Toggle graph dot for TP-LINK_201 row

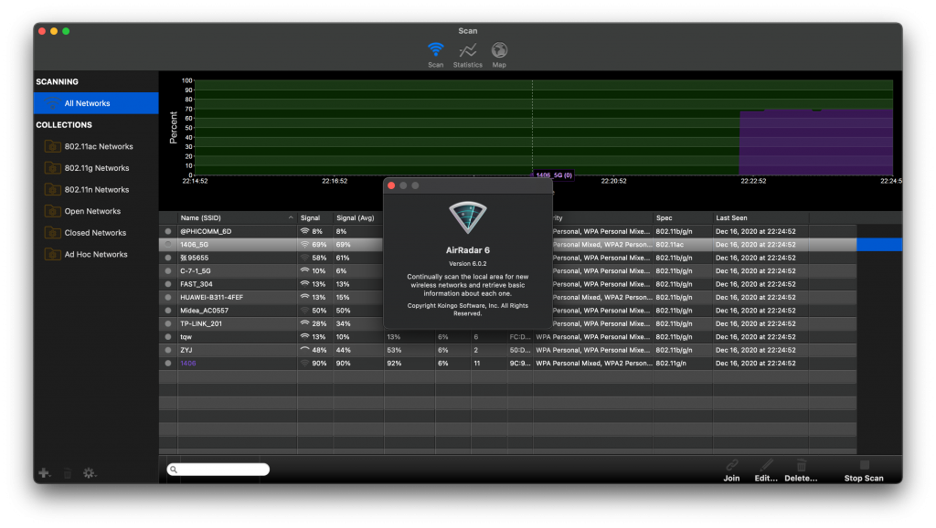click(x=168, y=323)
